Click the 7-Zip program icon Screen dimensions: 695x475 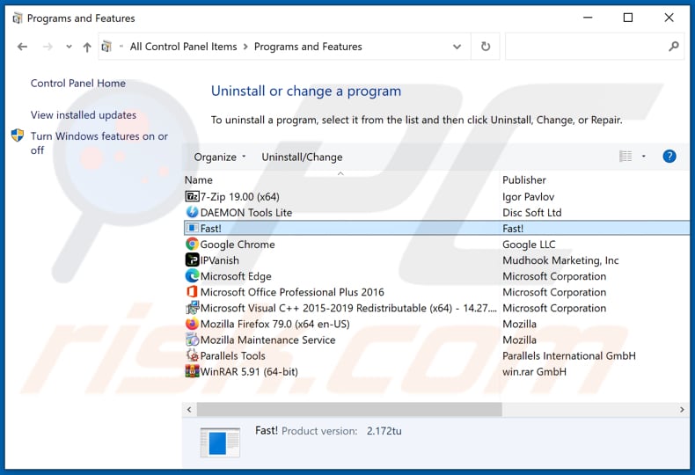(193, 197)
